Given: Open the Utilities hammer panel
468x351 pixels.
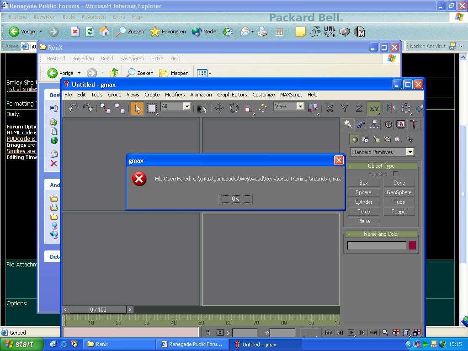Looking at the screenshot, I should 414,124.
